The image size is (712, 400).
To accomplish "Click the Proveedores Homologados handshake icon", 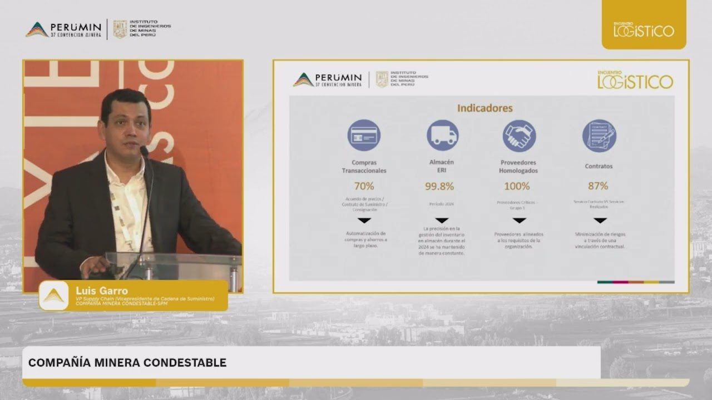I will (x=519, y=136).
